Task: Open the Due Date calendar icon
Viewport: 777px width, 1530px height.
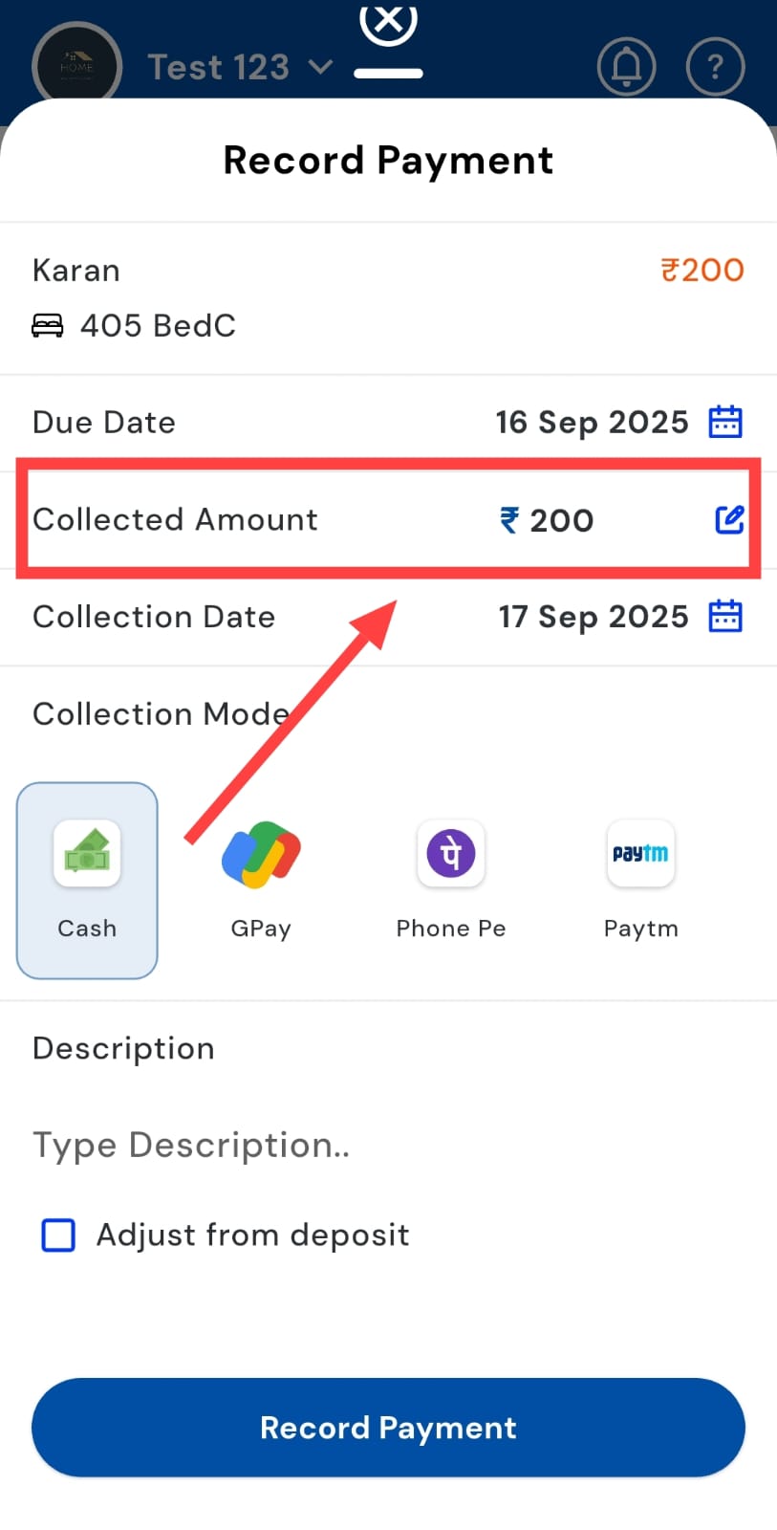Action: click(x=725, y=422)
